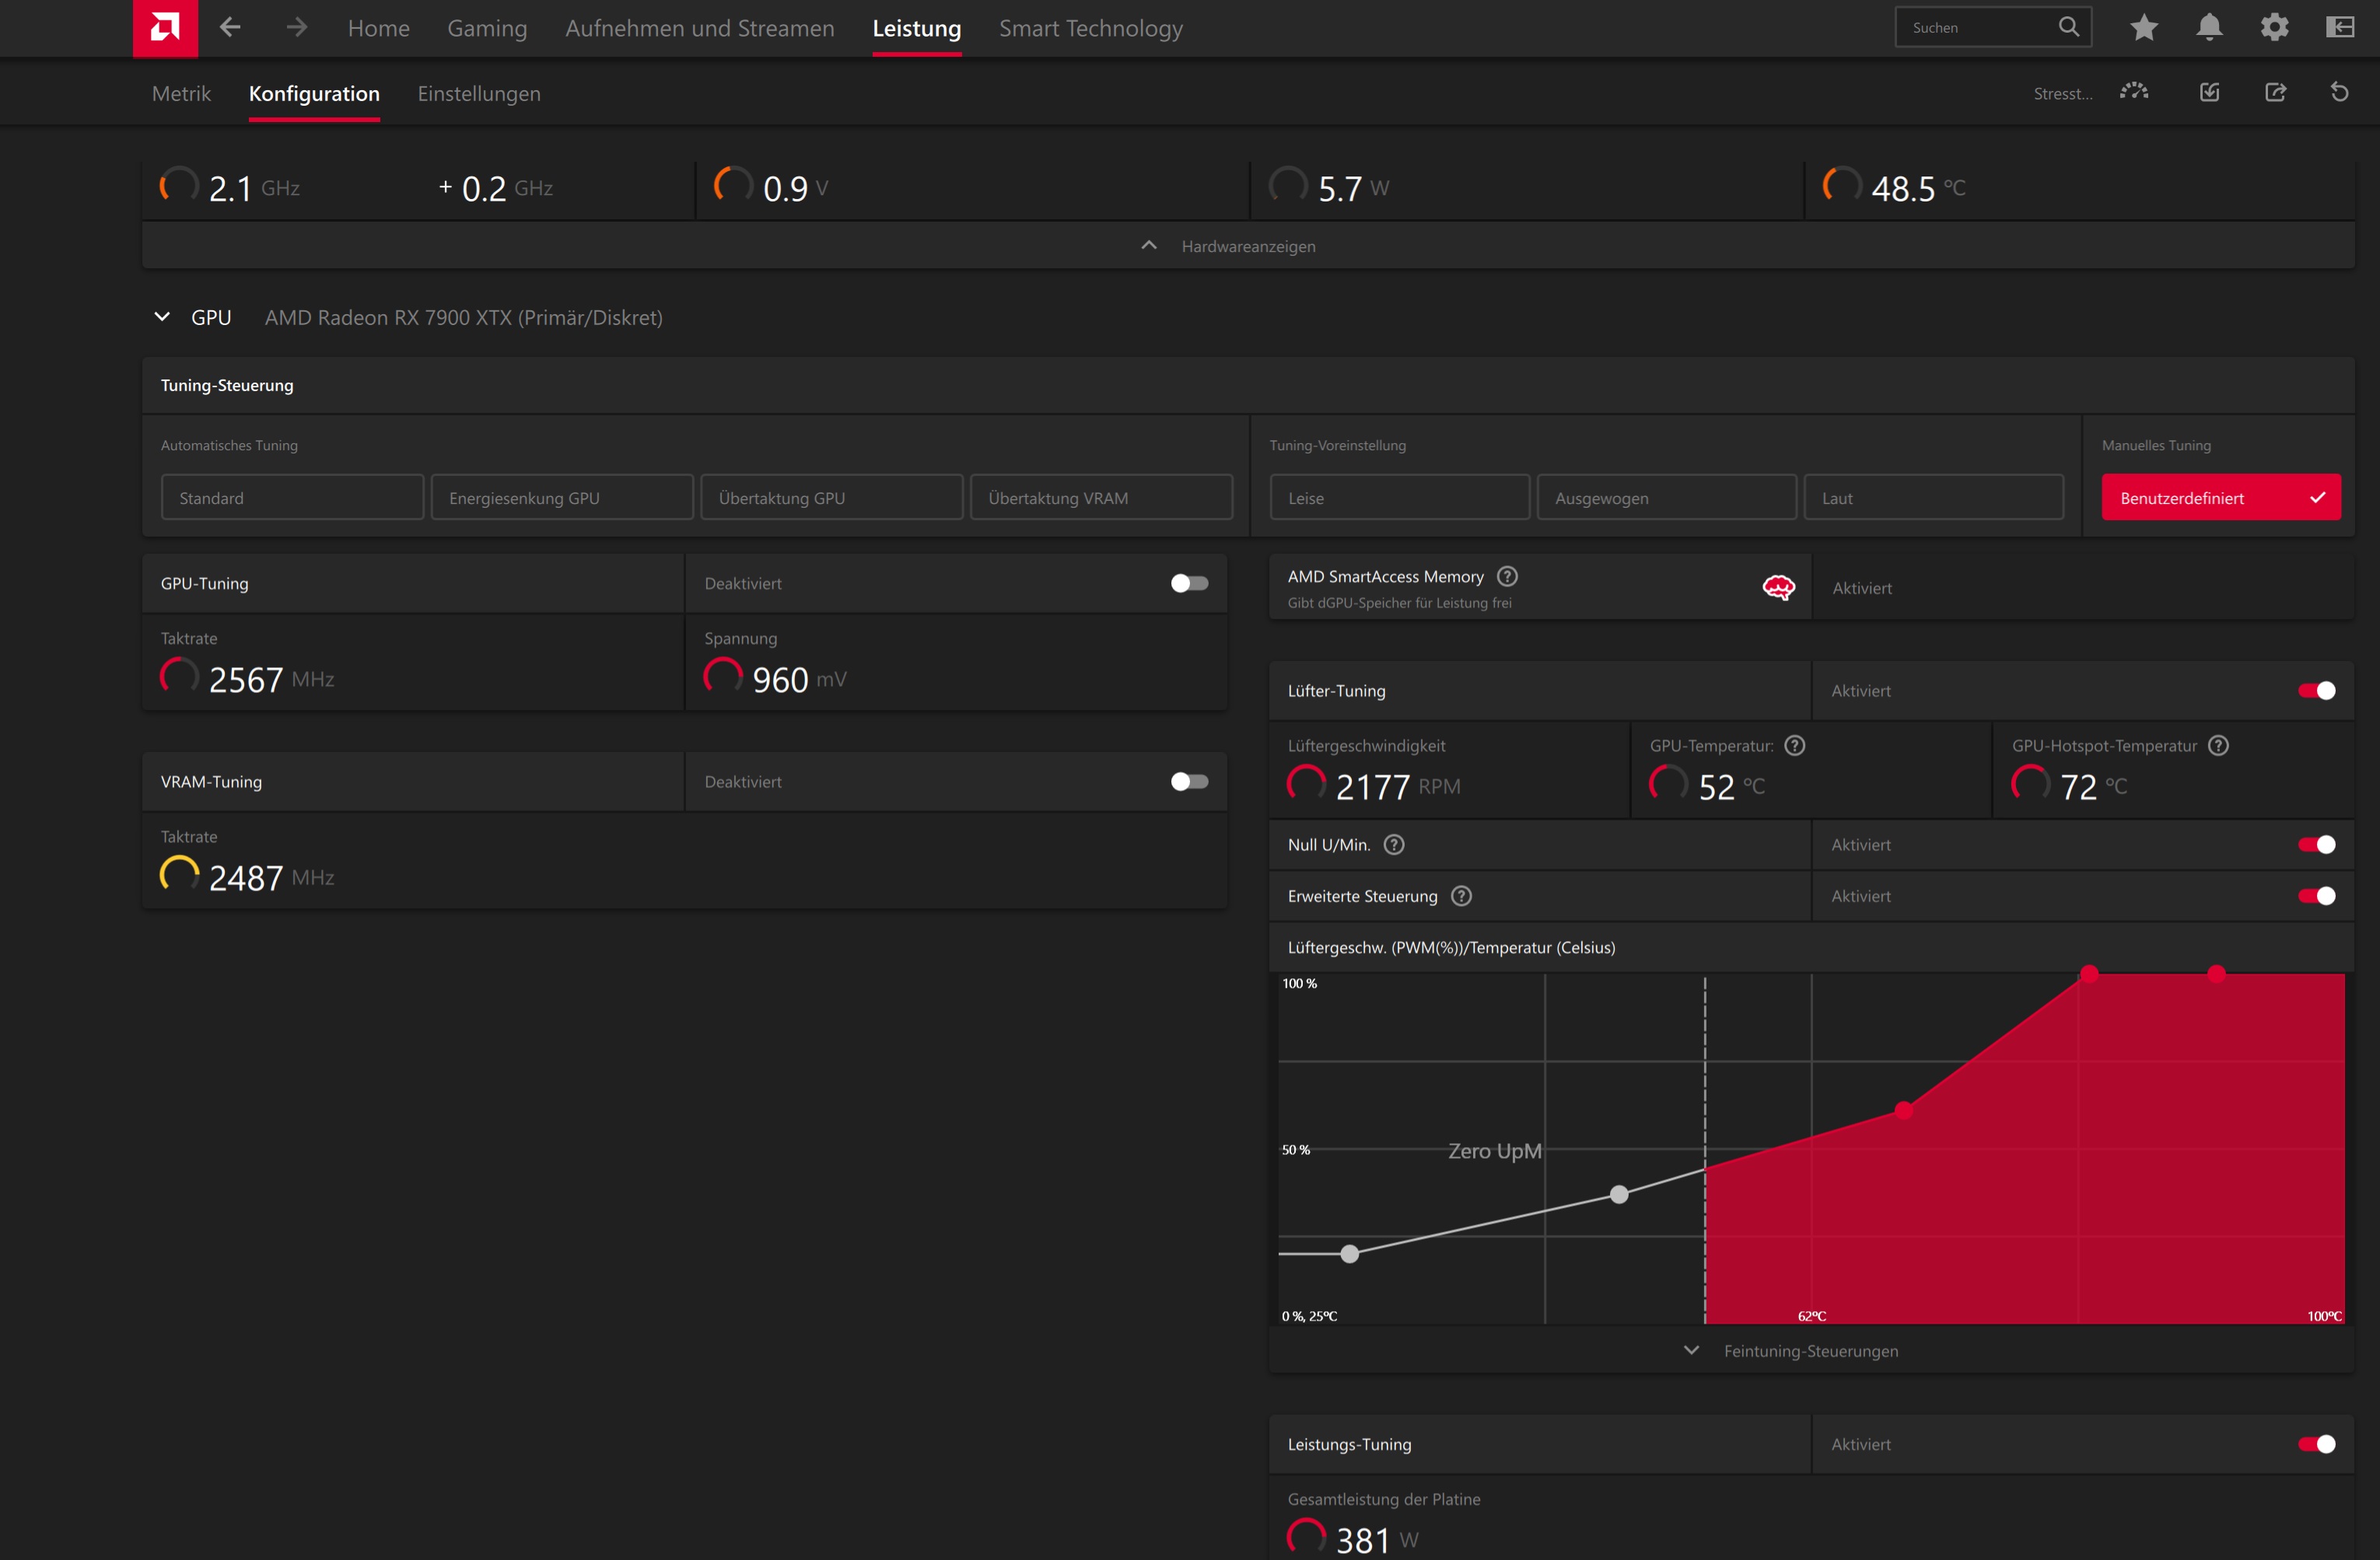The width and height of the screenshot is (2380, 1560).
Task: Collapse the GPU section chevron
Action: pyautogui.click(x=162, y=317)
